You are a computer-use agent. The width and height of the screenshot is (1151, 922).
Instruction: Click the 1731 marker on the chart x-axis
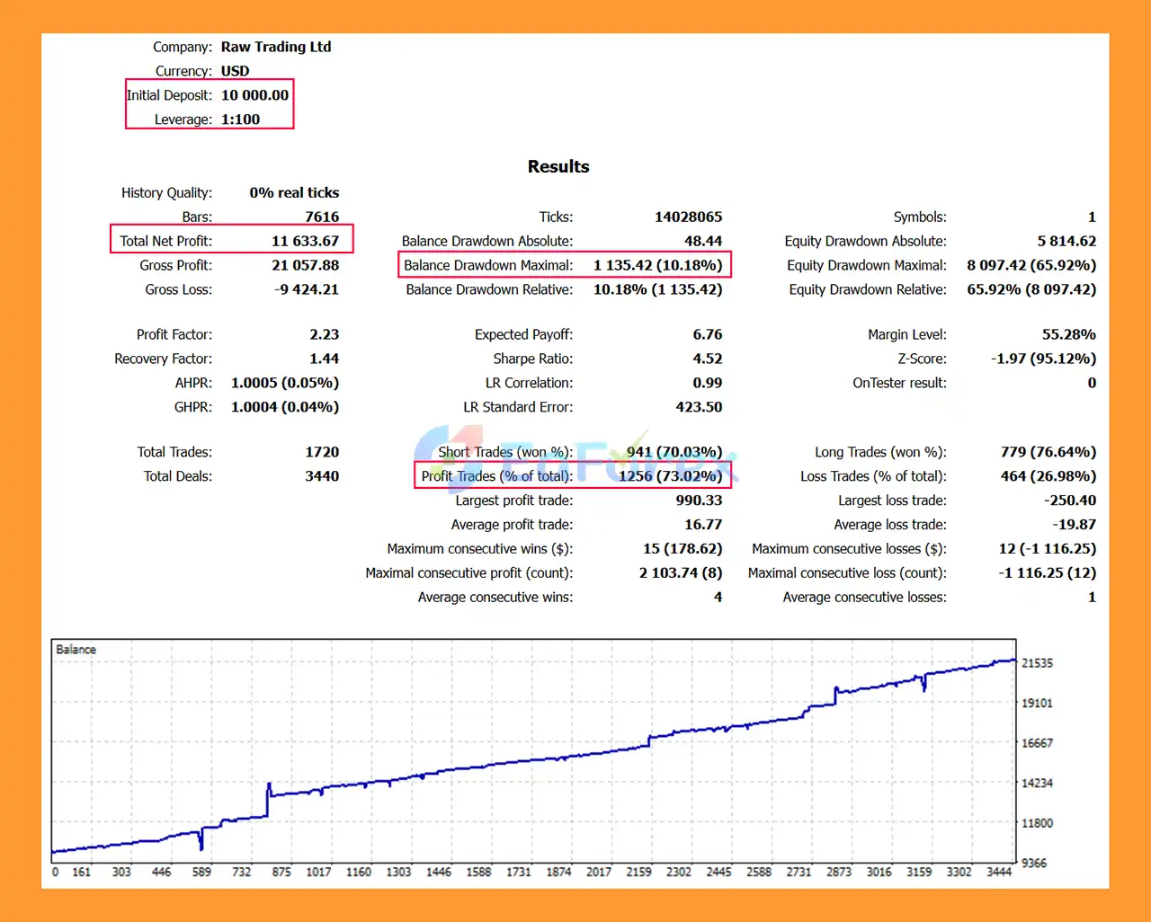click(519, 872)
